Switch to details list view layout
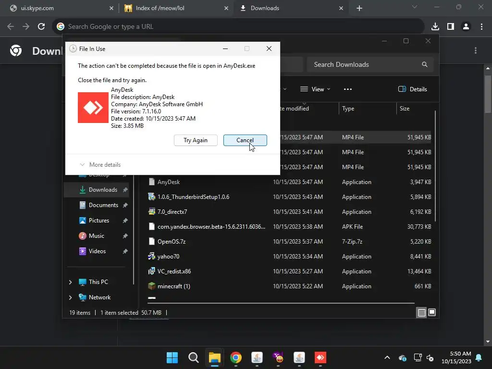 point(421,312)
